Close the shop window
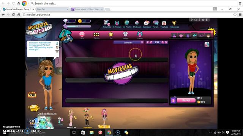This screenshot has width=243, height=136. pos(212,32)
